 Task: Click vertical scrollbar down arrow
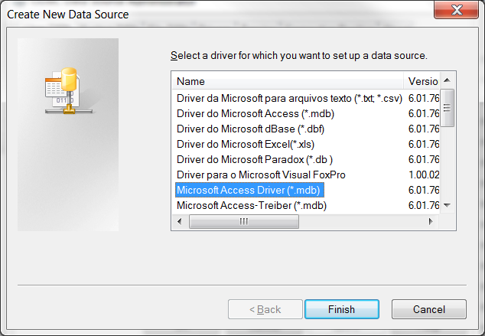pyautogui.click(x=447, y=205)
